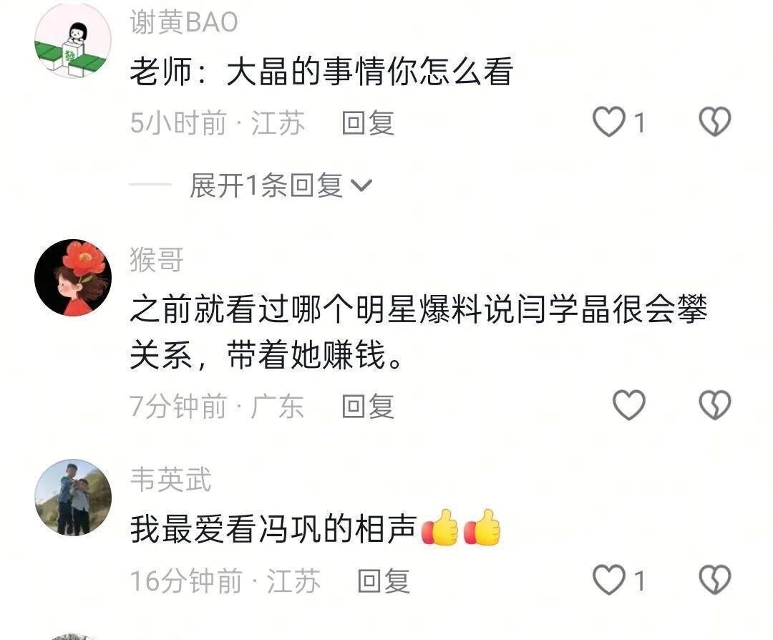The image size is (773, 640).
Task: Reply to 谢黄BAO's comment via 回复
Action: pyautogui.click(x=369, y=122)
